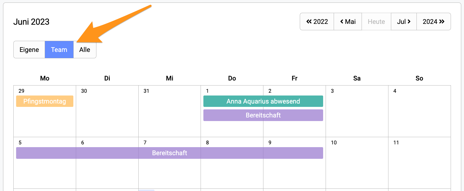Select Sunday June 11 cell
Viewport: 464px width, 191px height.
(x=420, y=163)
